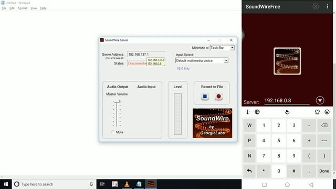The image size is (336, 189).
Task: Open Notepad Edit menu
Action: click(x=12, y=8)
